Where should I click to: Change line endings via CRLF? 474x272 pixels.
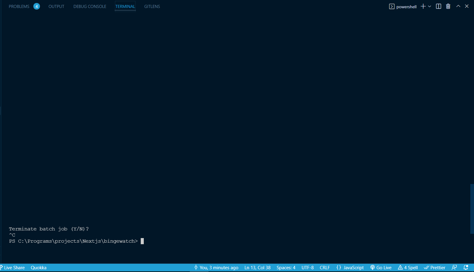click(x=325, y=267)
